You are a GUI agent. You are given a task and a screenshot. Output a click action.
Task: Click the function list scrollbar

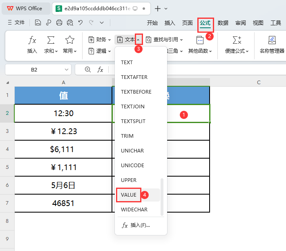pos(162,197)
